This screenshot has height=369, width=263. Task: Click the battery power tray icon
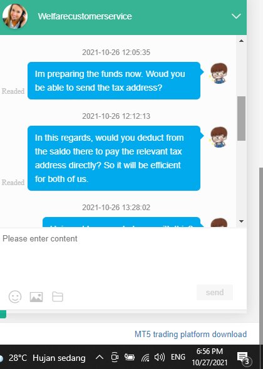pyautogui.click(x=130, y=358)
